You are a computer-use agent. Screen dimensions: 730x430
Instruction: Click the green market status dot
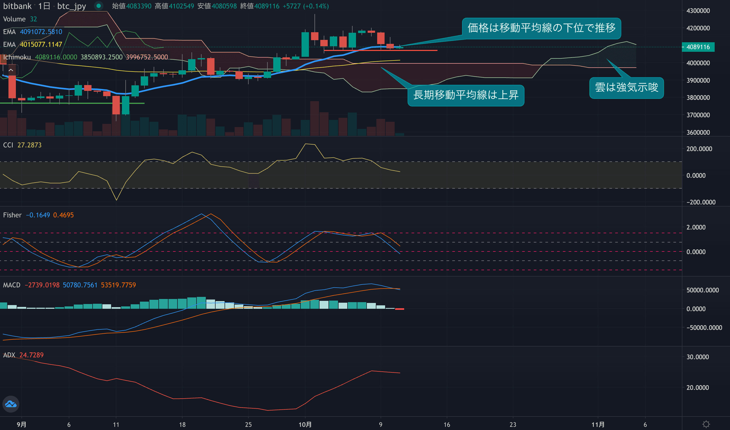pyautogui.click(x=99, y=6)
